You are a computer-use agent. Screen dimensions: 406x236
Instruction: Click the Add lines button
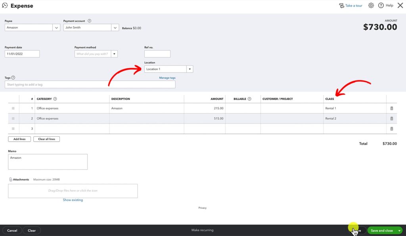pyautogui.click(x=19, y=139)
